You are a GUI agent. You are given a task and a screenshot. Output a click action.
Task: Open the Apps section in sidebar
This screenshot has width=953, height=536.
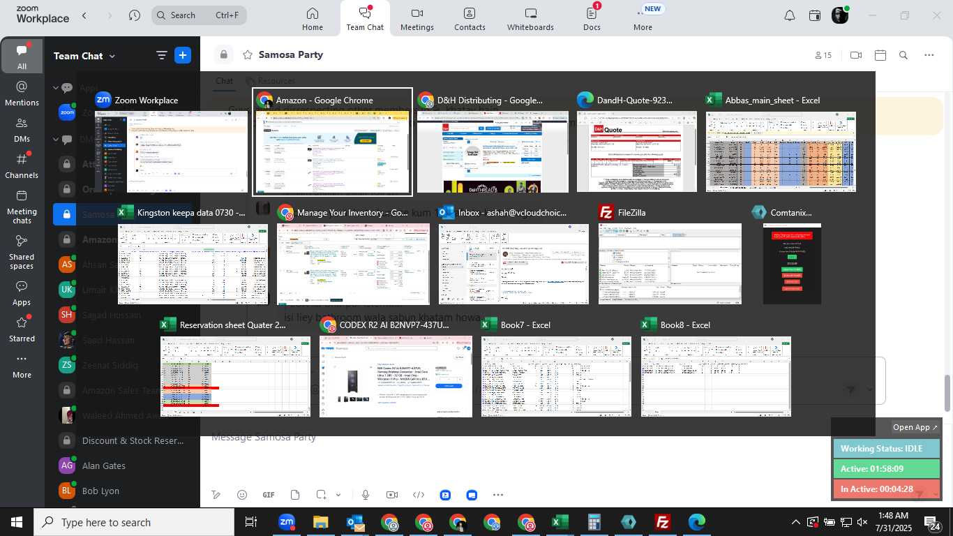click(x=22, y=293)
